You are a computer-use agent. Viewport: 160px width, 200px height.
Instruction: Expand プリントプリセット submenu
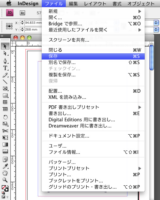[x=93, y=168]
